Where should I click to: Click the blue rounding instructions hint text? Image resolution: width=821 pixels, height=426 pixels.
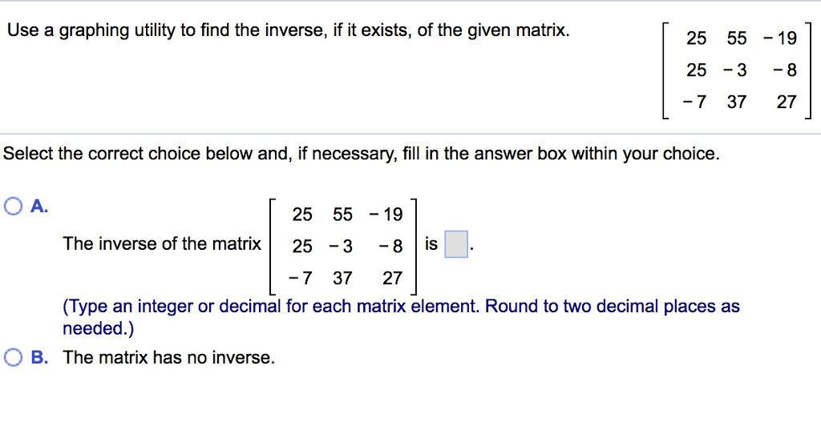click(401, 317)
